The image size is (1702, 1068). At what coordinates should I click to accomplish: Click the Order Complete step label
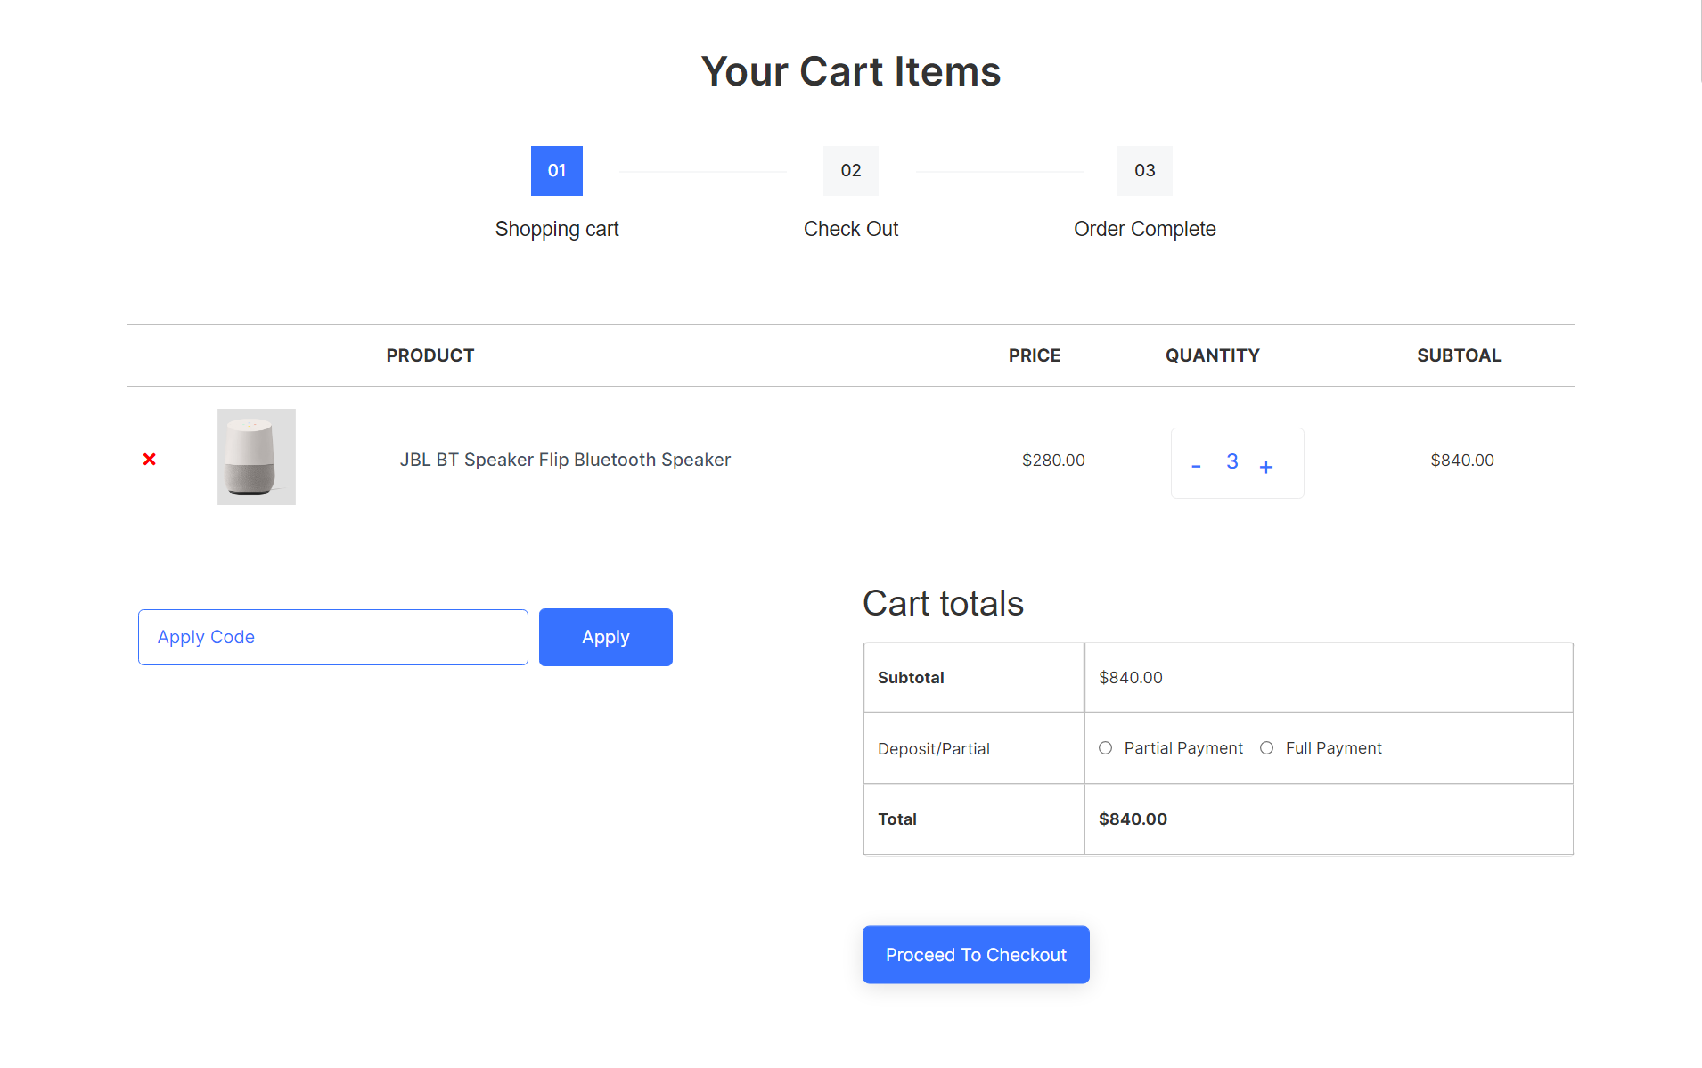click(x=1145, y=229)
